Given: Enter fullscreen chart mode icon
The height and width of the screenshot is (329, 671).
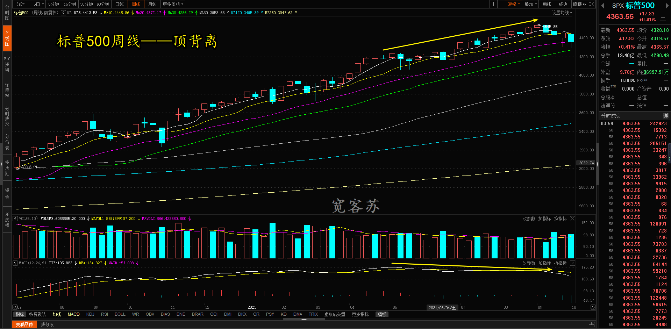Looking at the screenshot, I should 592,4.
